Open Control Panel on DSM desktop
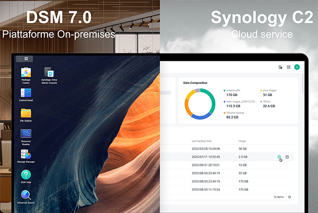 tap(26, 93)
